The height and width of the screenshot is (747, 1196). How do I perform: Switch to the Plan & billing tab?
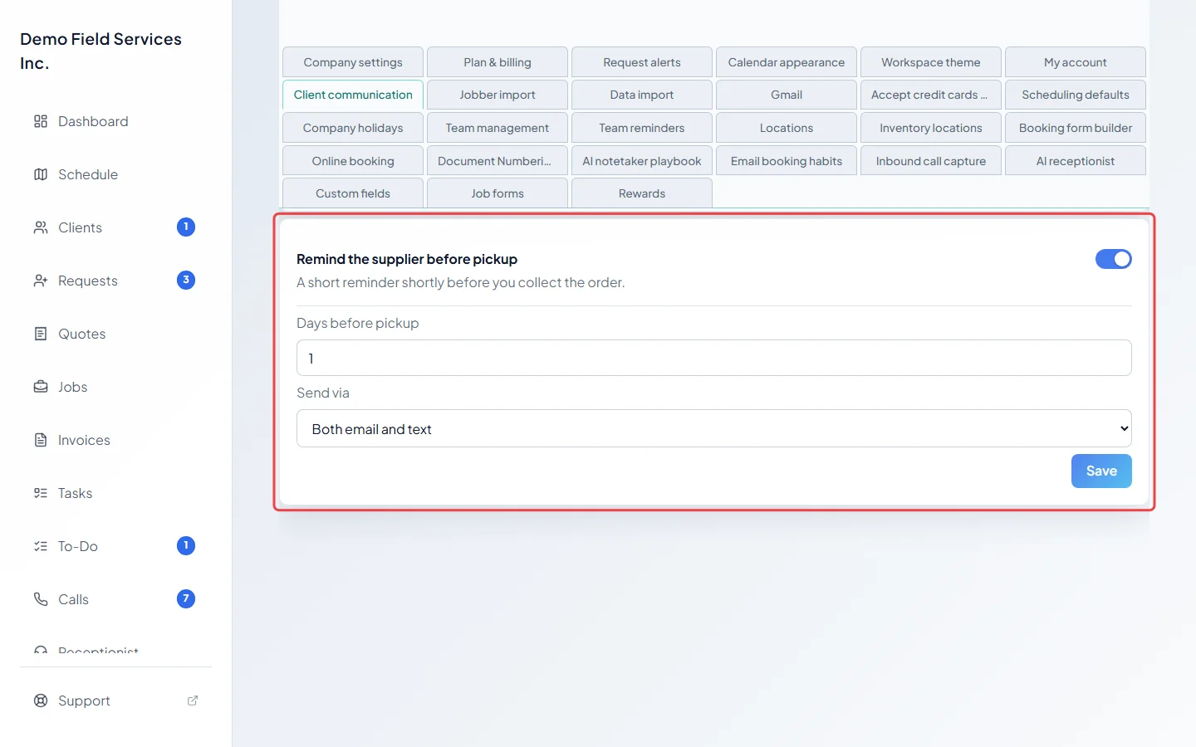498,62
